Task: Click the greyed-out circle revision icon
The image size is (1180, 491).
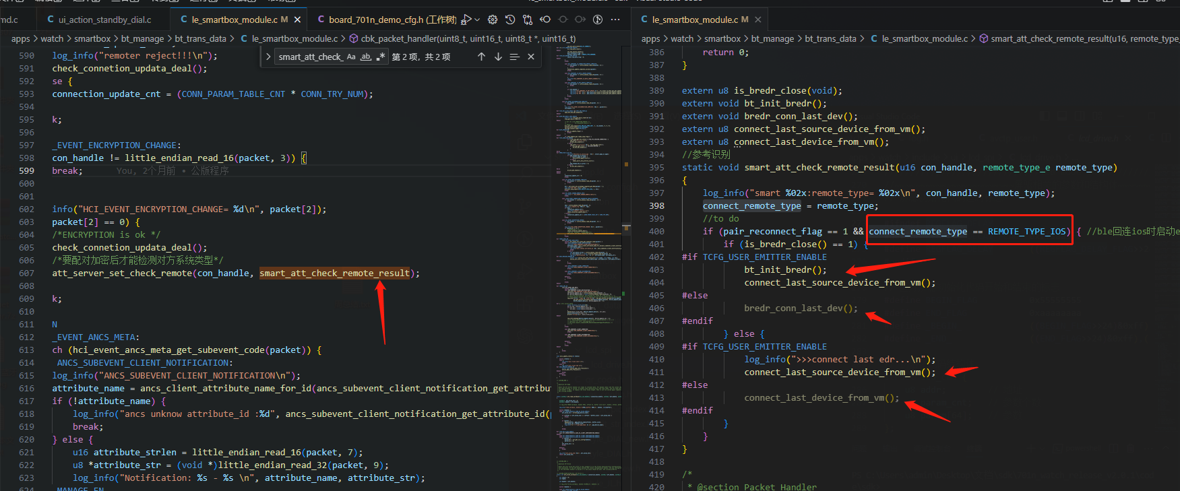Action: click(x=563, y=20)
